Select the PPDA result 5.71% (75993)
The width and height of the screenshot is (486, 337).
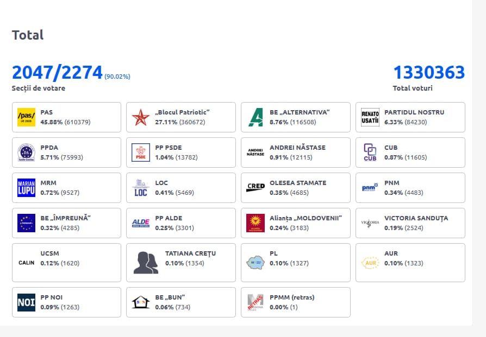pos(61,157)
